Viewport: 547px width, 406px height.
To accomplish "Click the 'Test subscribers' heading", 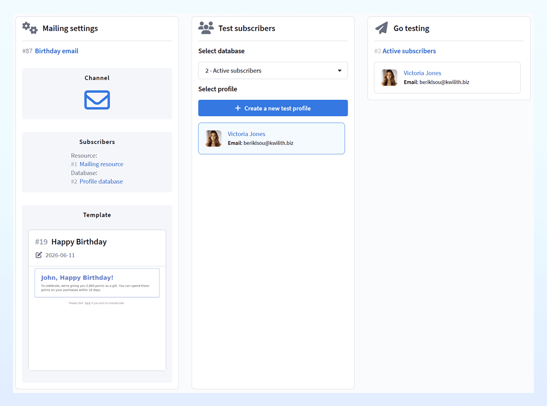I will [247, 28].
